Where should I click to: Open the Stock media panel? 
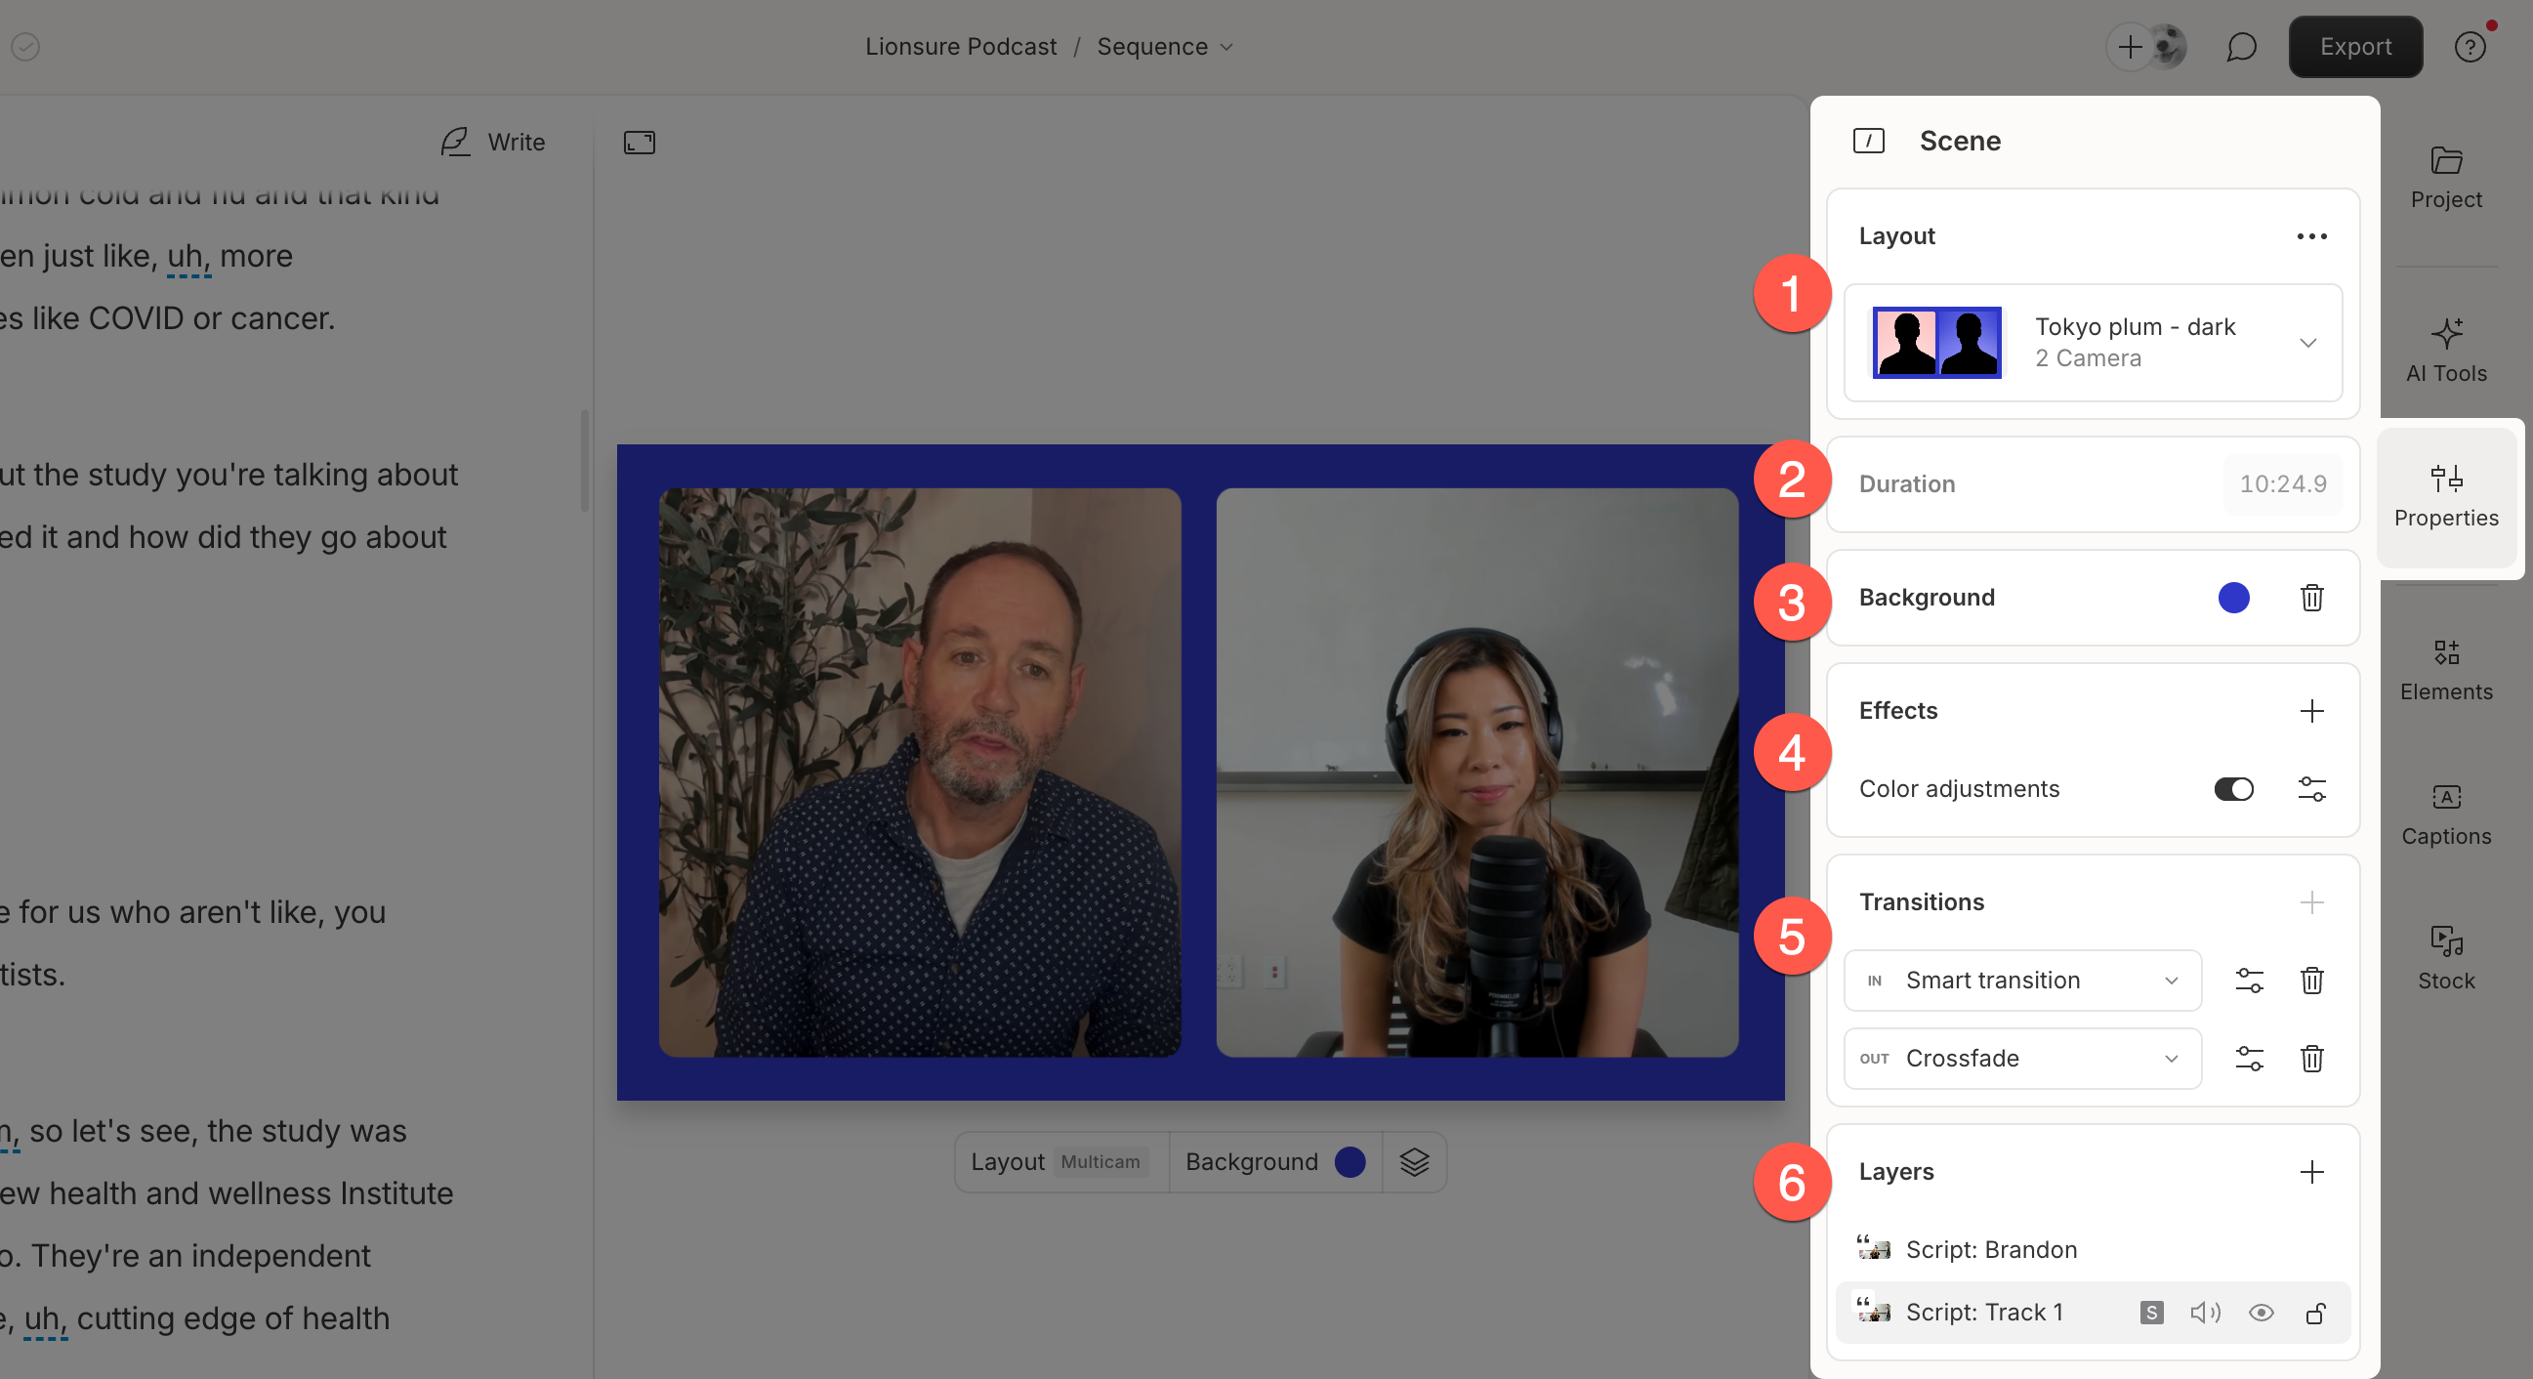(2446, 955)
